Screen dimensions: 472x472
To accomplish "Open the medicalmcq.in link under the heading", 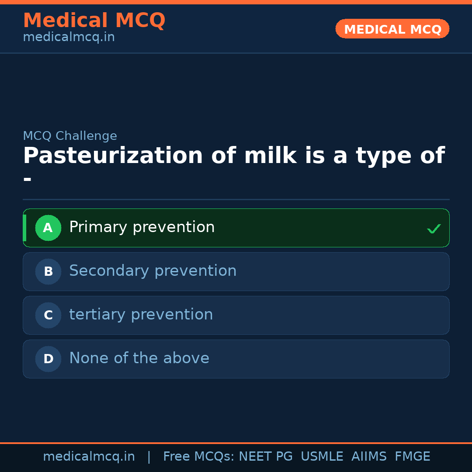I will [x=69, y=37].
